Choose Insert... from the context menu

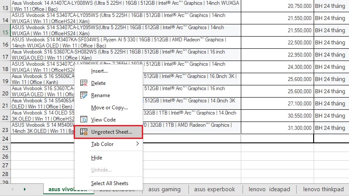(108, 71)
